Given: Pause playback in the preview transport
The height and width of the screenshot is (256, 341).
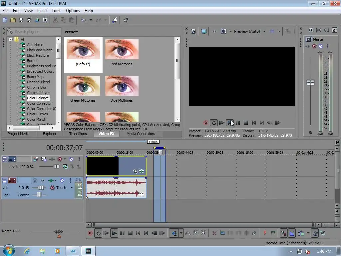Looking at the screenshot, I should pyautogui.click(x=238, y=123).
